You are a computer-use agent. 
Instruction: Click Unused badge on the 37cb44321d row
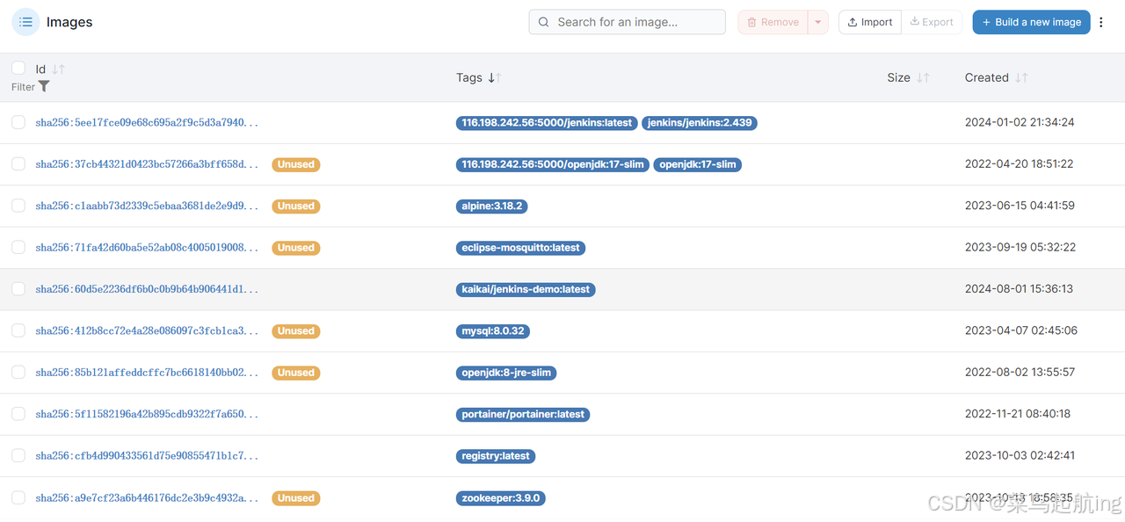pyautogui.click(x=296, y=164)
